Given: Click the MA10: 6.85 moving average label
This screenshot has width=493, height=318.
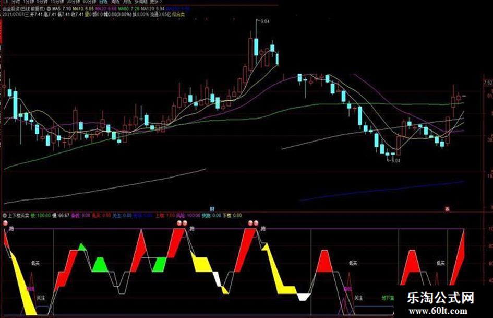Looking at the screenshot, I should (x=83, y=8).
